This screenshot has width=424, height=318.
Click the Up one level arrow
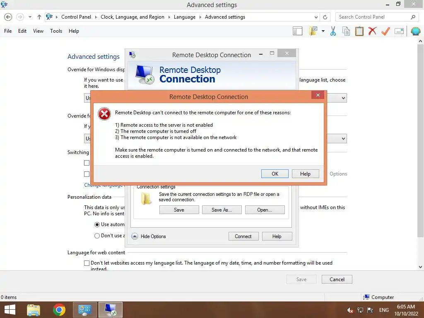pyautogui.click(x=39, y=17)
